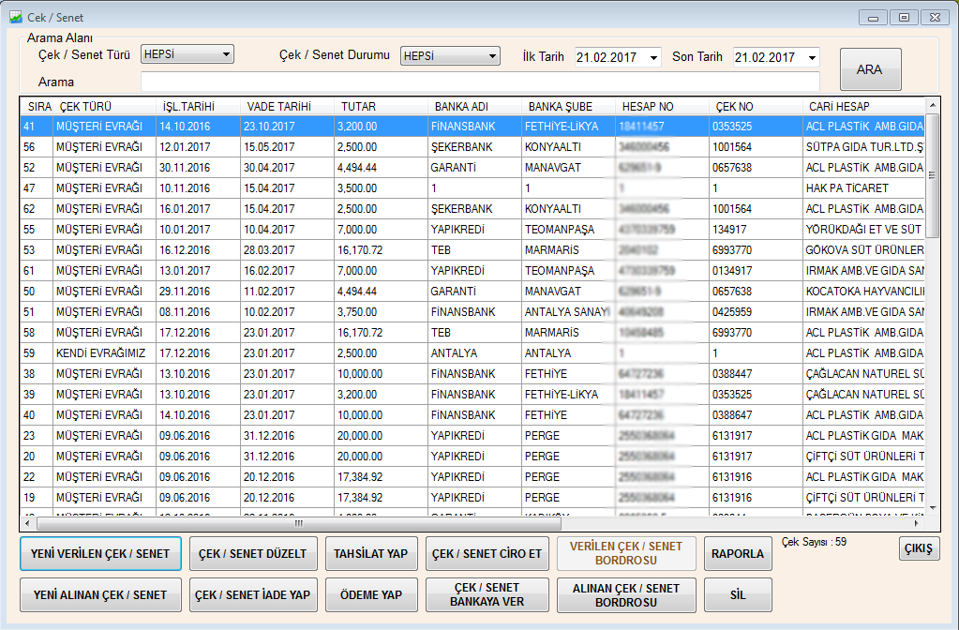959x630 pixels.
Task: Click ÇEK / SENET BANKAYA VER button
Action: pos(487,594)
